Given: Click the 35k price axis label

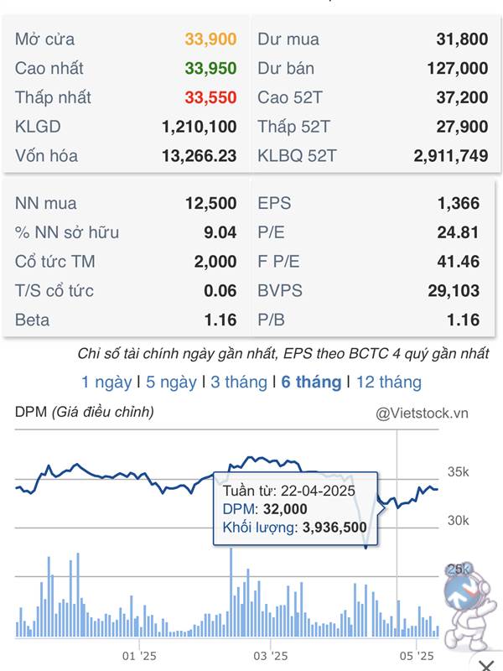Looking at the screenshot, I should coord(458,471).
